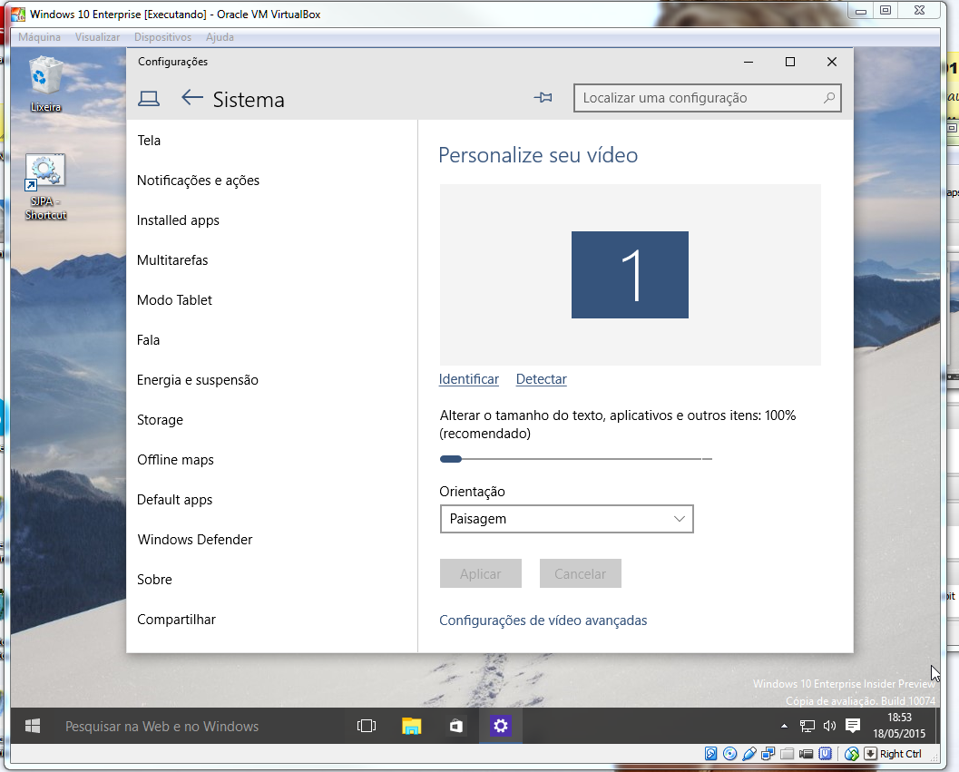
Task: Click the Localizar uma configuração search field
Action: click(699, 98)
